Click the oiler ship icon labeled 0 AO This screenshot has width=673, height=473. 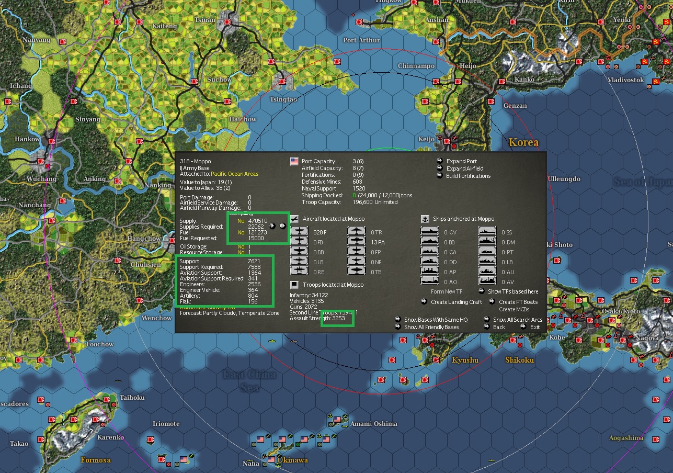click(430, 281)
